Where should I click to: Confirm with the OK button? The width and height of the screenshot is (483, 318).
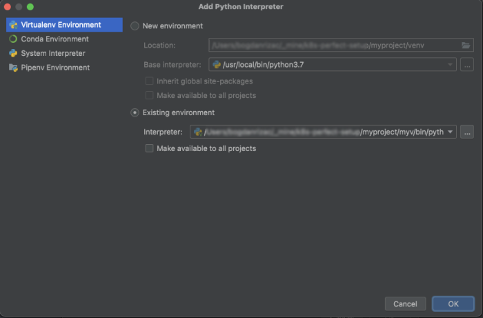coord(453,304)
